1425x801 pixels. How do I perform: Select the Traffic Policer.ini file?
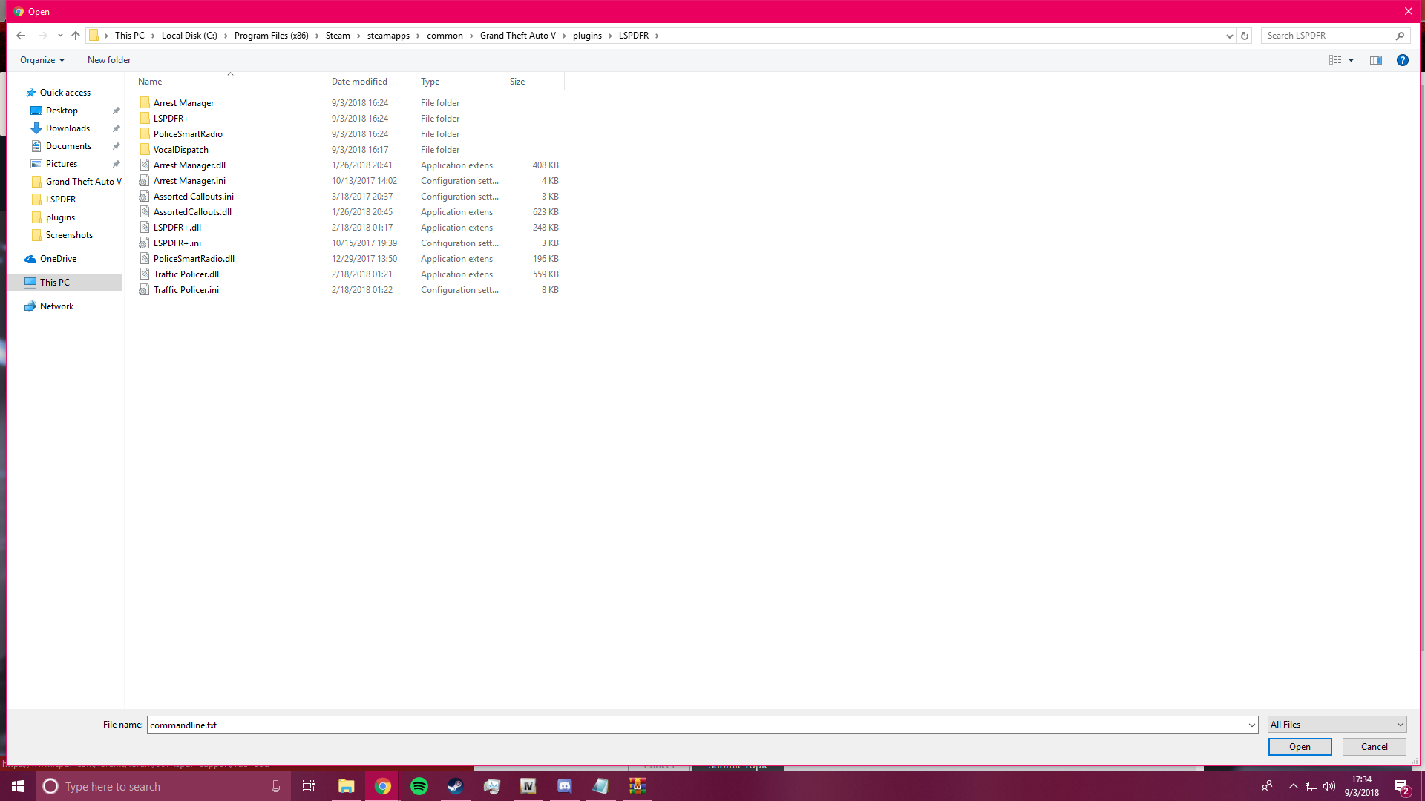click(x=186, y=290)
